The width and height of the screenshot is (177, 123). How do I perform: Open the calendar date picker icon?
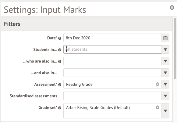(165, 38)
